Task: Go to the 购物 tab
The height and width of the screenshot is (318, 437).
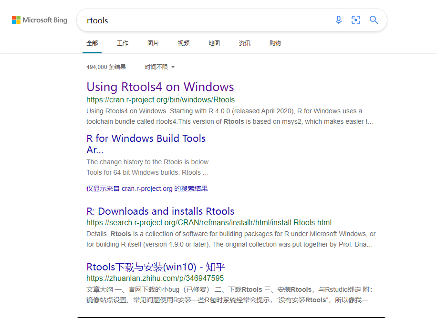Action: coord(275,43)
